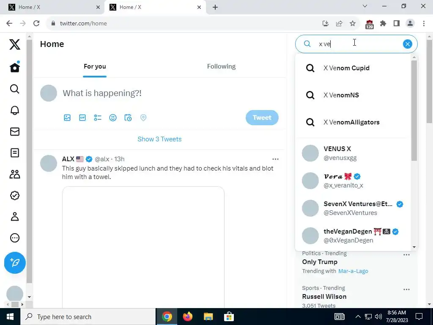
Task: Click the X logo in the sidebar
Action: (x=15, y=44)
